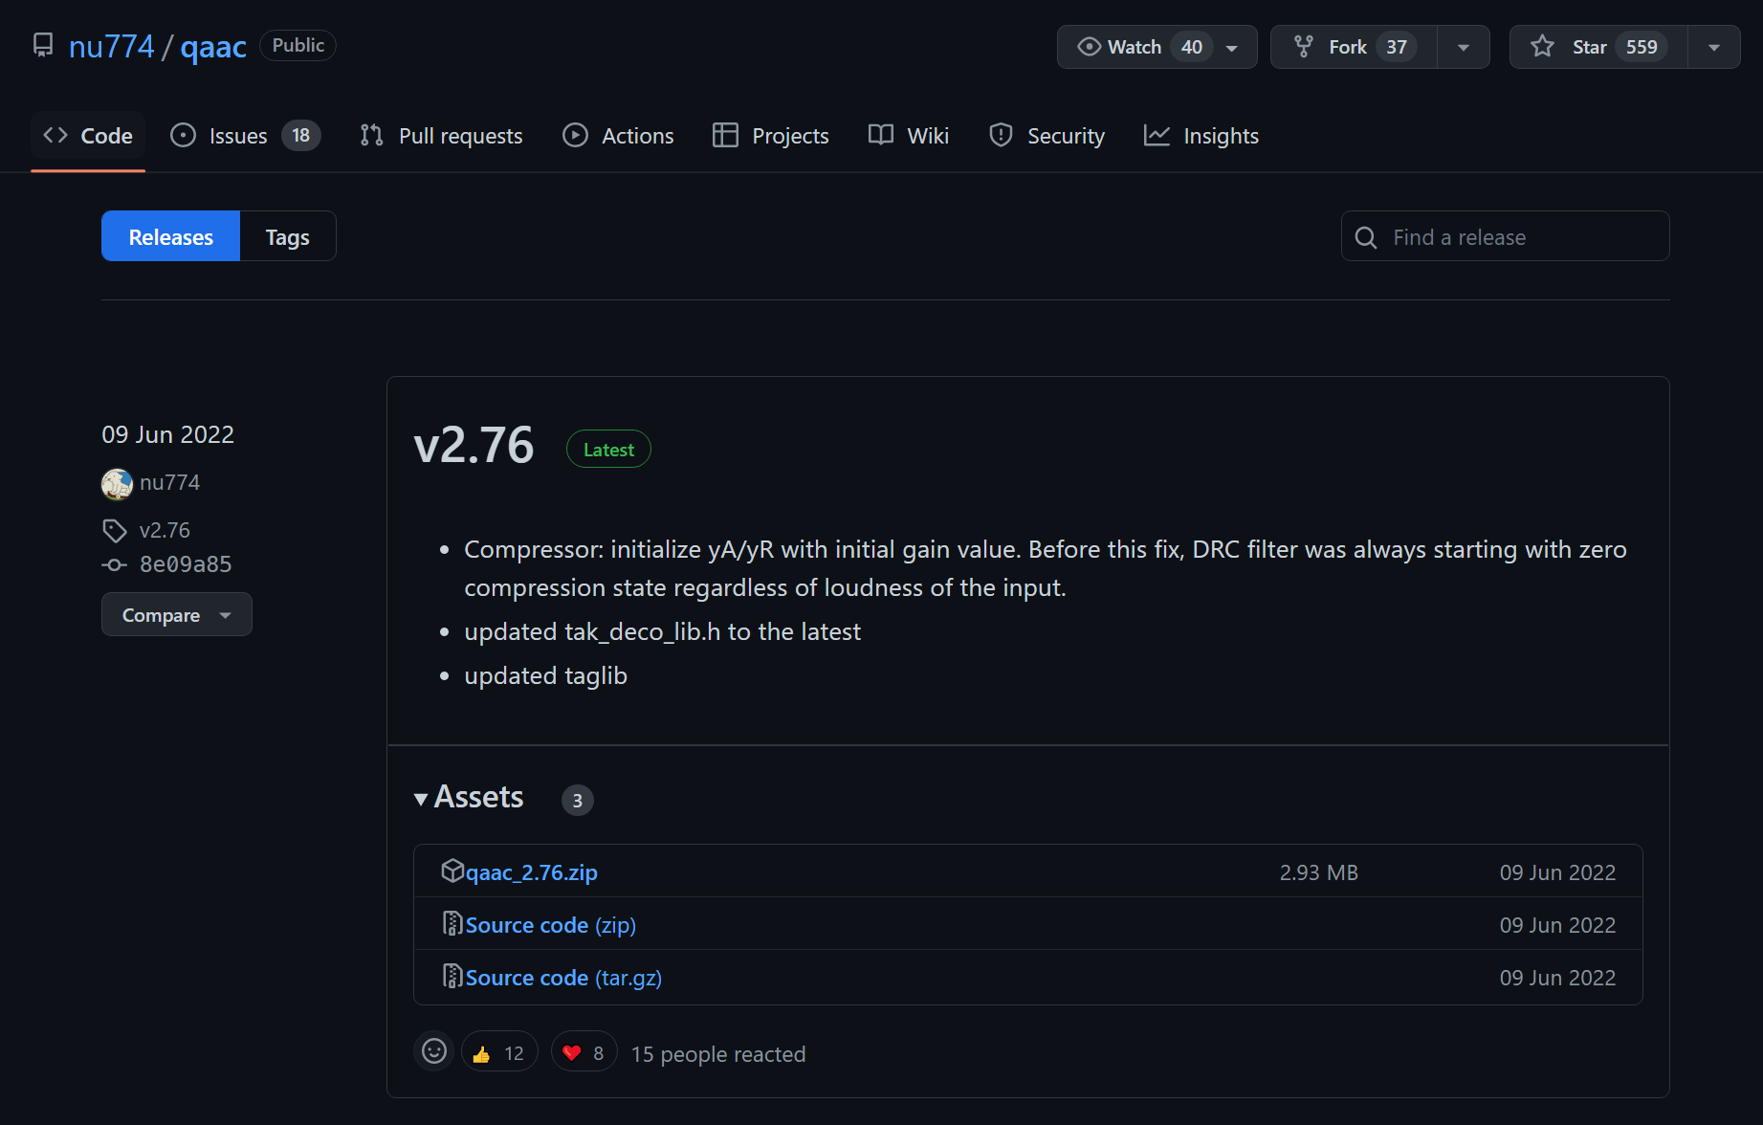Click nu774 avatar image
This screenshot has height=1125, width=1763.
pos(117,484)
